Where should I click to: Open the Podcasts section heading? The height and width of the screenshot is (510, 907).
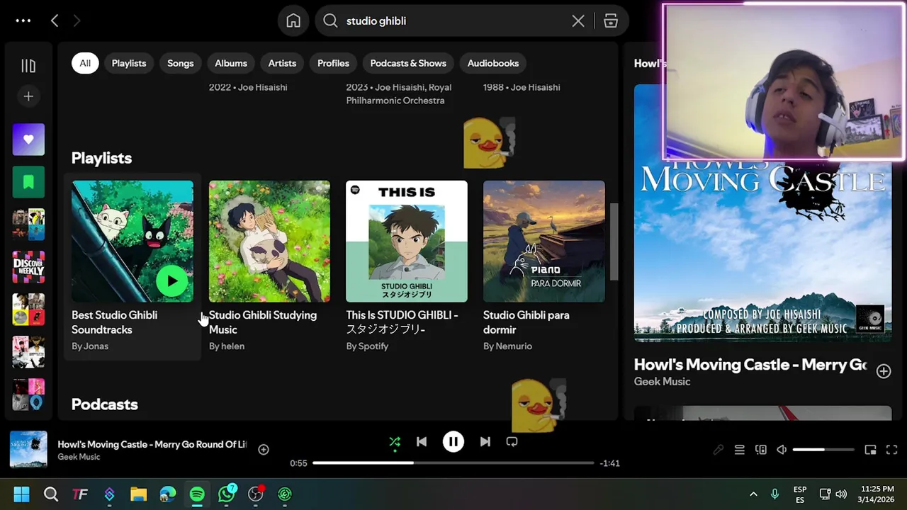tap(104, 404)
